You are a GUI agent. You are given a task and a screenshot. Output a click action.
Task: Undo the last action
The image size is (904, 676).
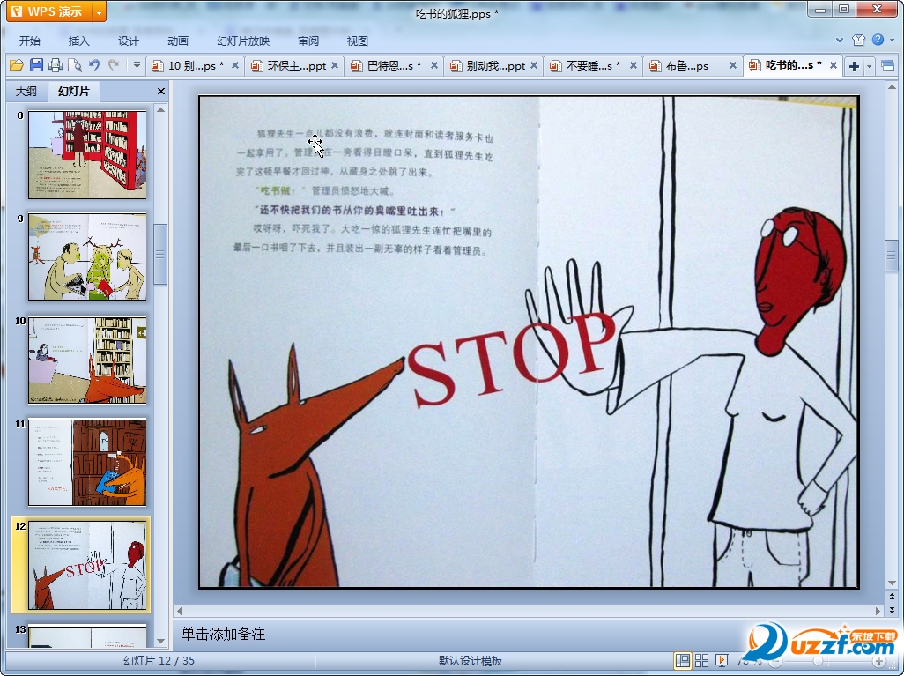click(94, 65)
